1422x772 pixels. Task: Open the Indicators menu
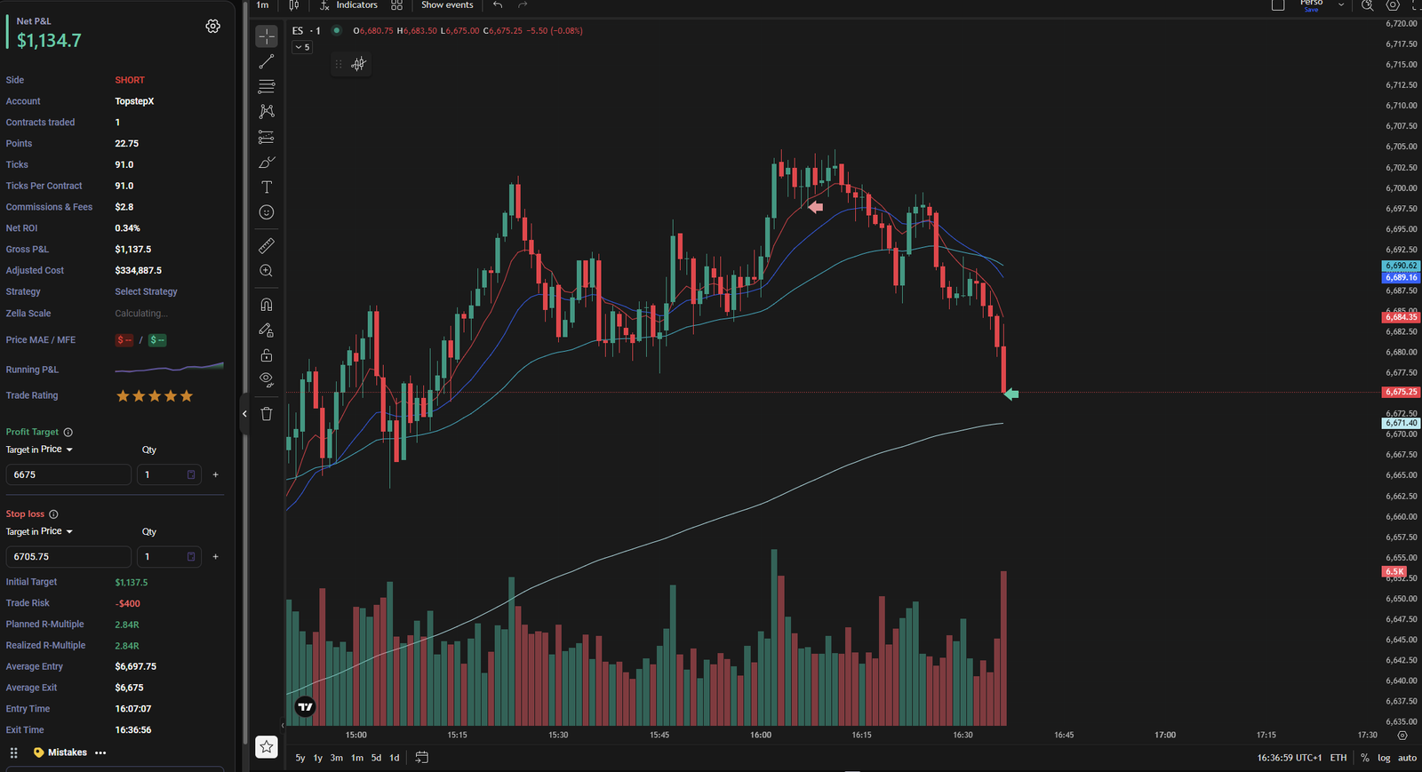pos(349,5)
